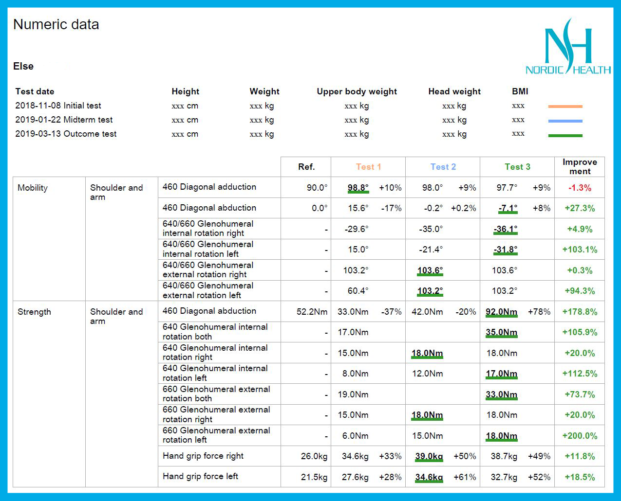This screenshot has height=501, width=621.
Task: Select the Strength category cell
Action: point(34,312)
